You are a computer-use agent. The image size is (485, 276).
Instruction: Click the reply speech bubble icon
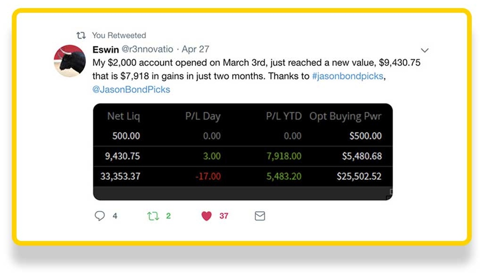click(x=100, y=215)
